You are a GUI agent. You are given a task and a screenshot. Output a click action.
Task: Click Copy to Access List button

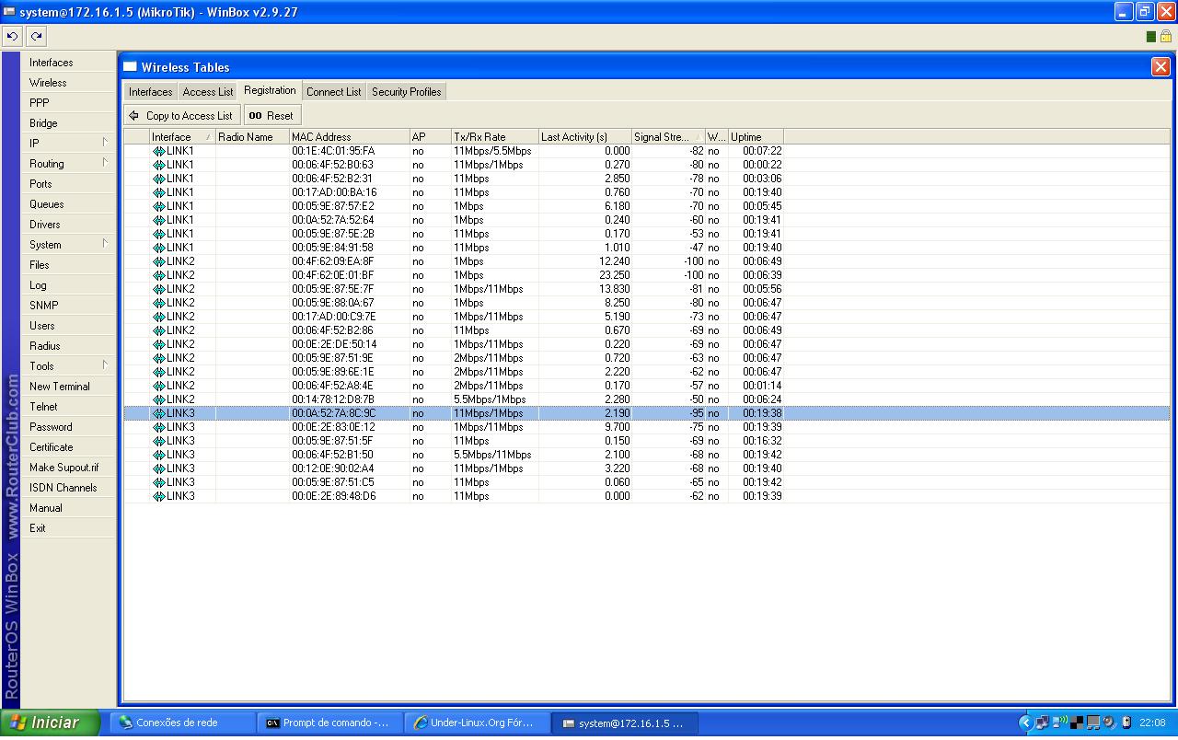pyautogui.click(x=182, y=116)
